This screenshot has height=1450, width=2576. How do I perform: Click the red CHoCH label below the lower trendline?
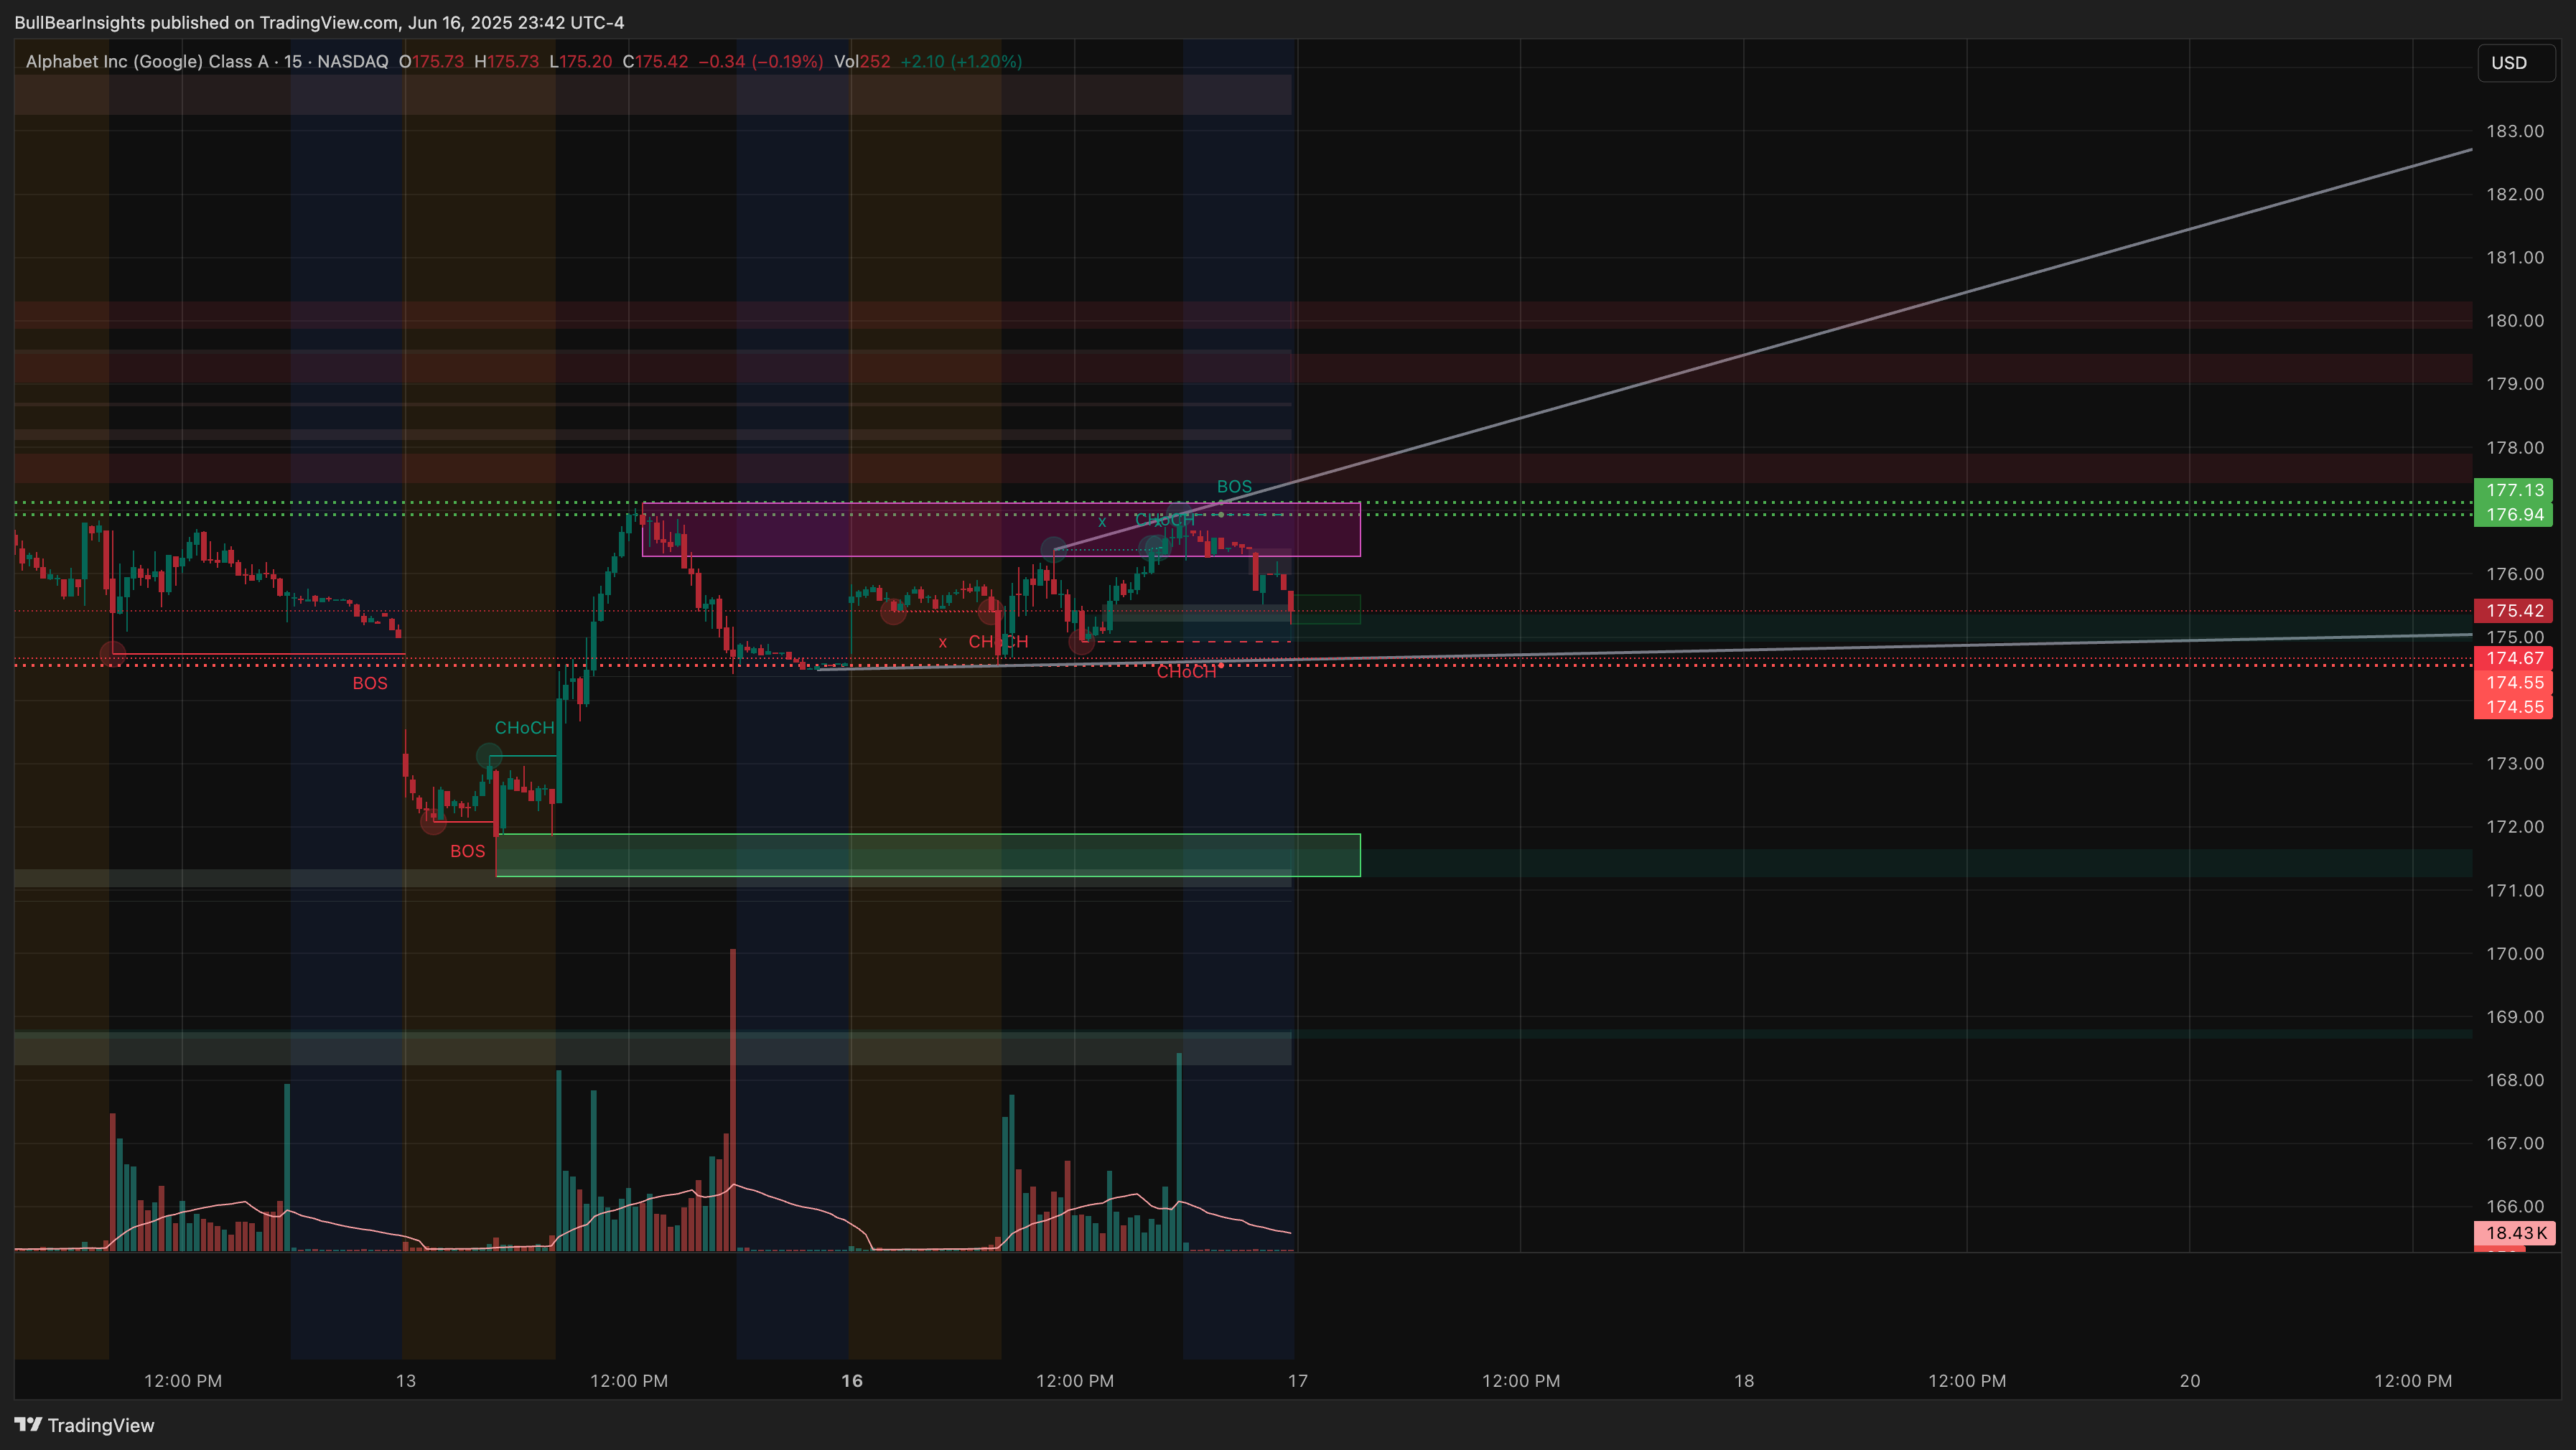1186,672
